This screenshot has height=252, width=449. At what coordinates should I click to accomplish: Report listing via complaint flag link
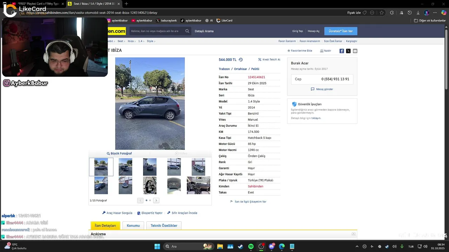(248, 202)
